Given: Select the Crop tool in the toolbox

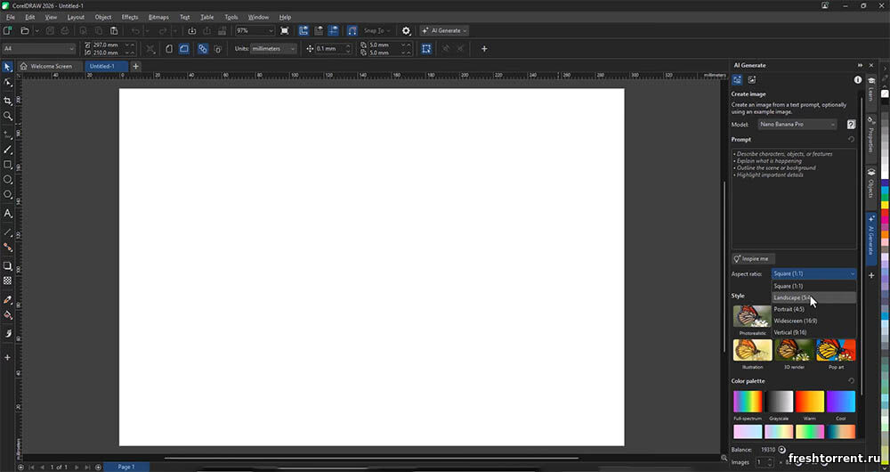Looking at the screenshot, I should pos(8,101).
